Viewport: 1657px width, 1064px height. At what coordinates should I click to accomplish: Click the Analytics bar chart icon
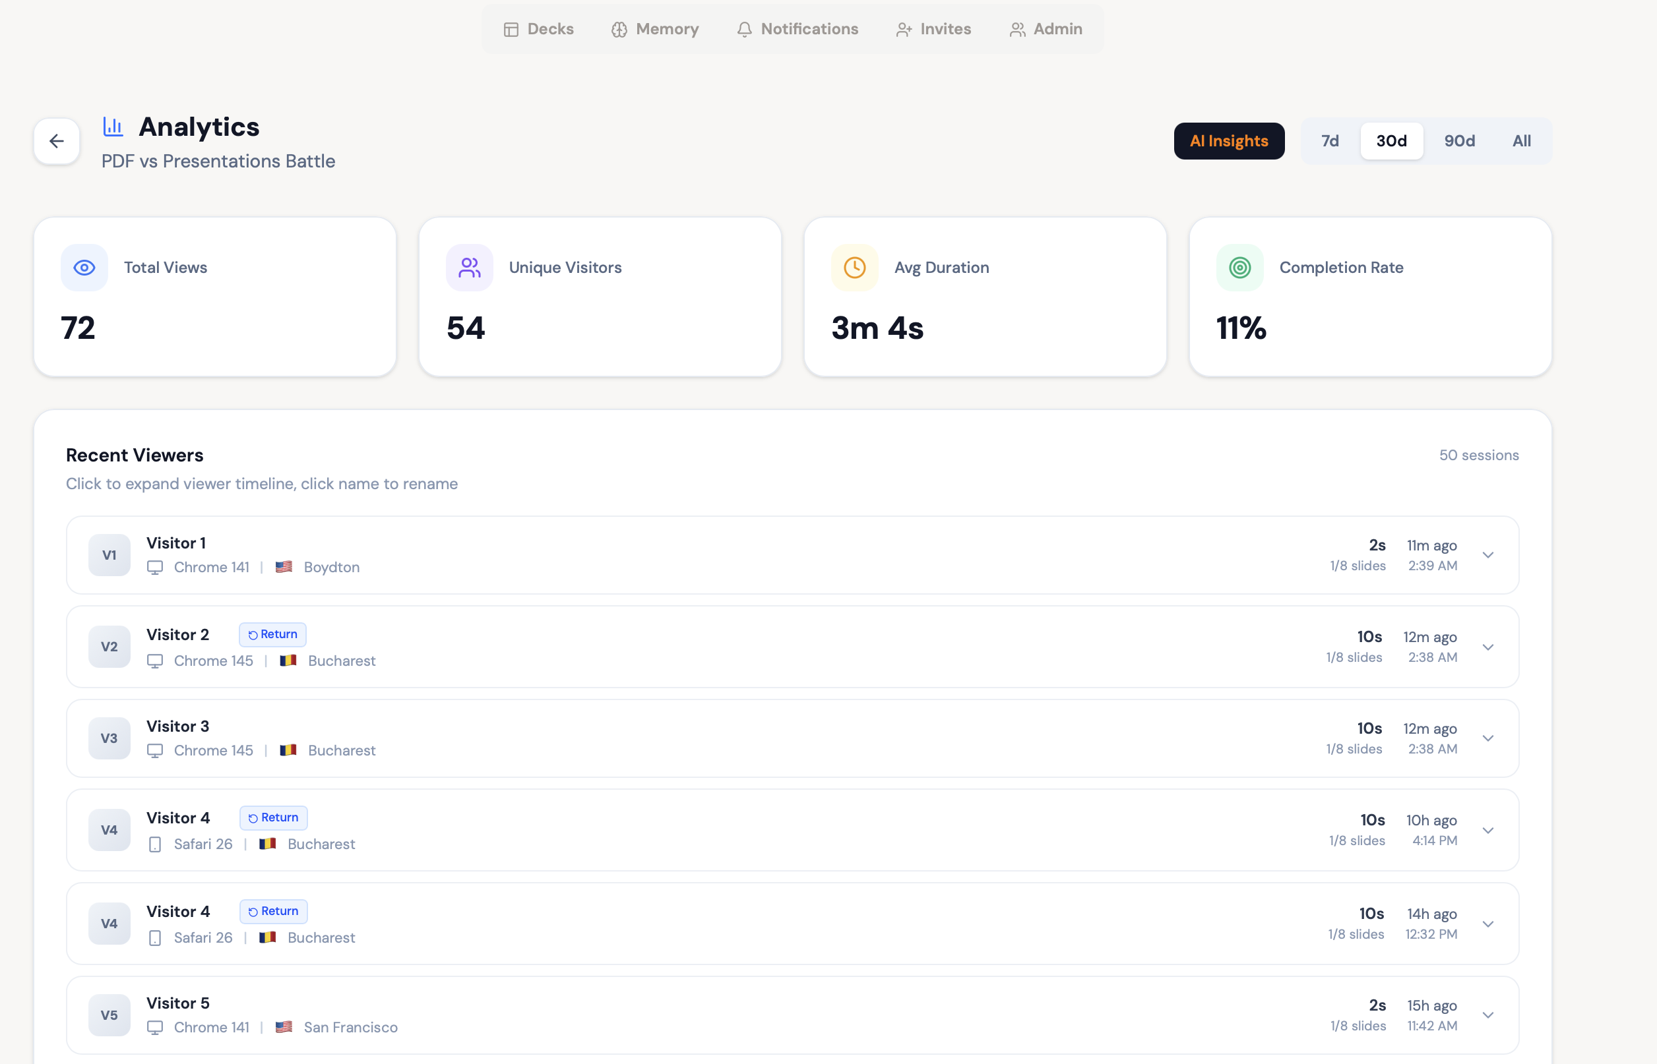coord(113,127)
